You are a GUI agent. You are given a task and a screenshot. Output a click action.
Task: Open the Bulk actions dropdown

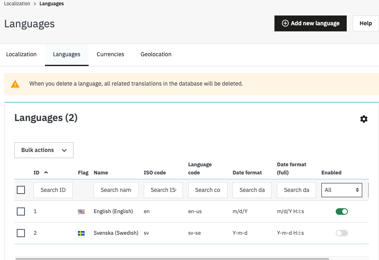click(44, 150)
